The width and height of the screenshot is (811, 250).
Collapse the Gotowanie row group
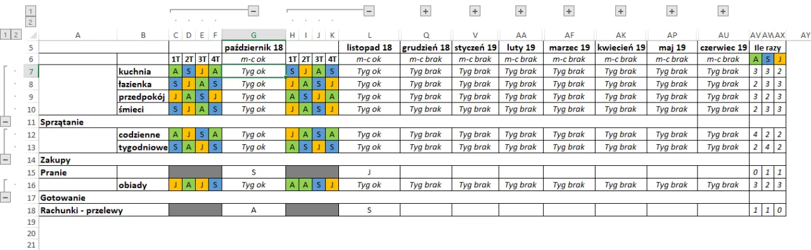[x=6, y=197]
